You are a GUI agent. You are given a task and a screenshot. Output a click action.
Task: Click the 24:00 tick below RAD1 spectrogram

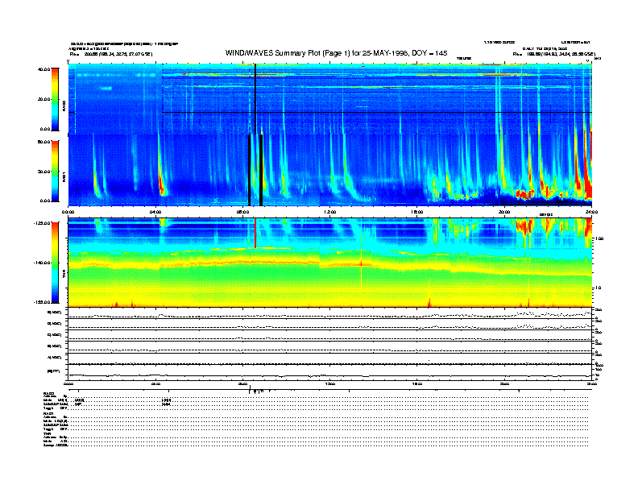(591, 212)
